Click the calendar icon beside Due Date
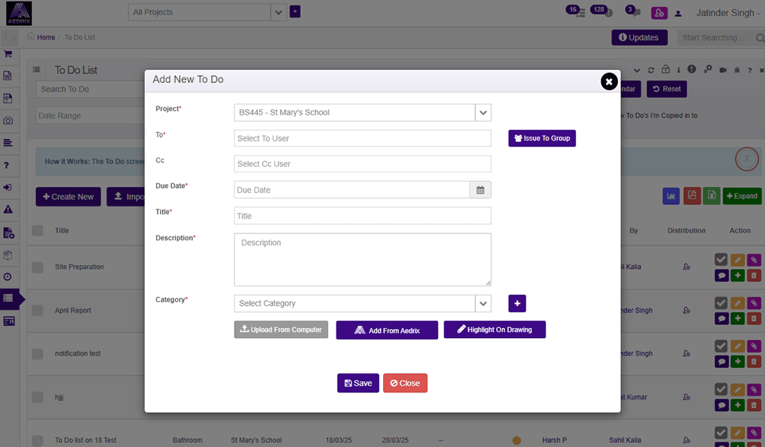 point(480,190)
